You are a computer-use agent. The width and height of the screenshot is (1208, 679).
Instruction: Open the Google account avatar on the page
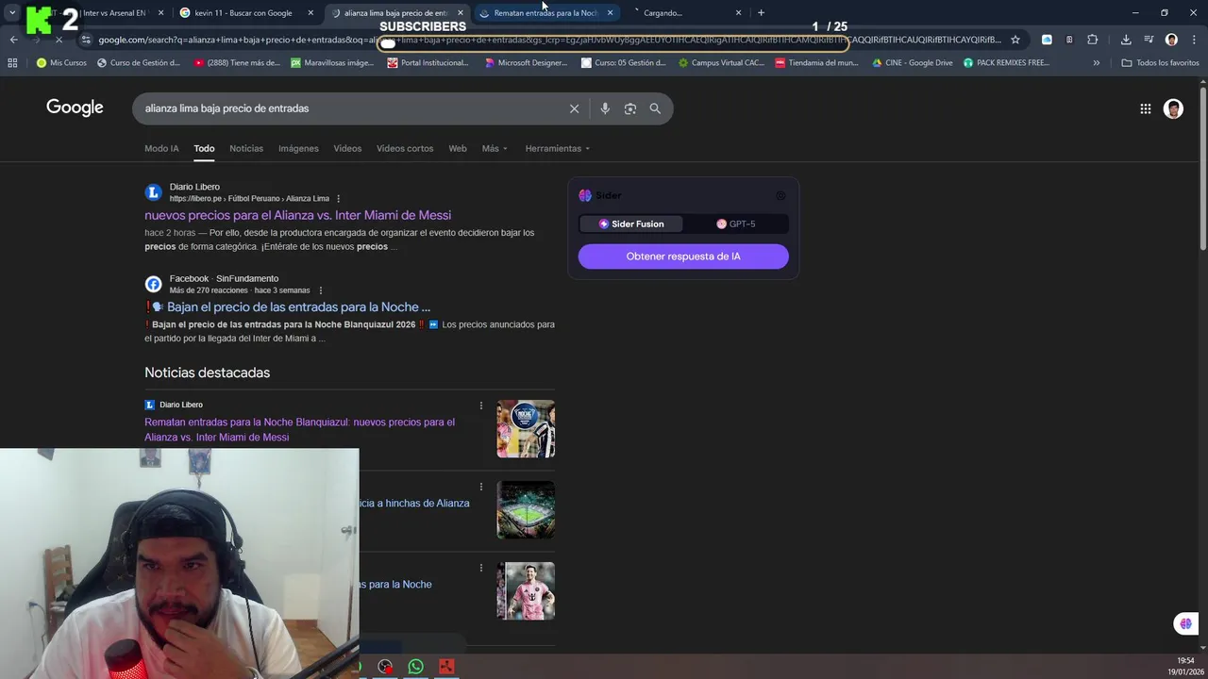[1173, 108]
